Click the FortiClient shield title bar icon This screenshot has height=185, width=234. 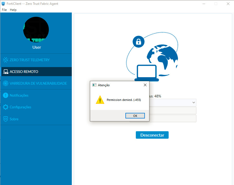(3, 4)
